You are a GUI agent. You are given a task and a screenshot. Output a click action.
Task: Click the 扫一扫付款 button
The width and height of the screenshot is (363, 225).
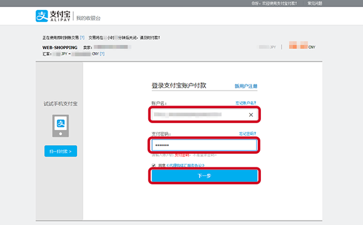tap(61, 151)
